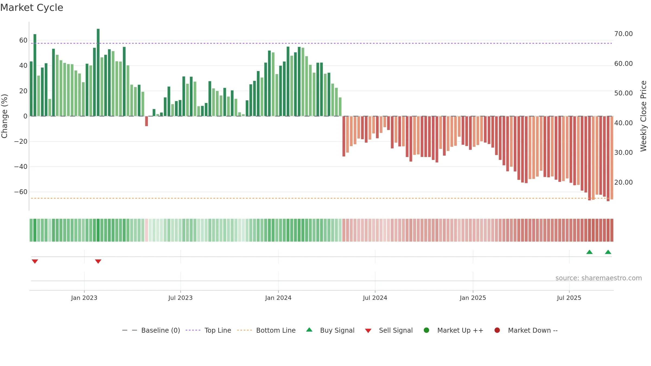Click the green Buy Signal triangle icon in legend

pyautogui.click(x=309, y=330)
